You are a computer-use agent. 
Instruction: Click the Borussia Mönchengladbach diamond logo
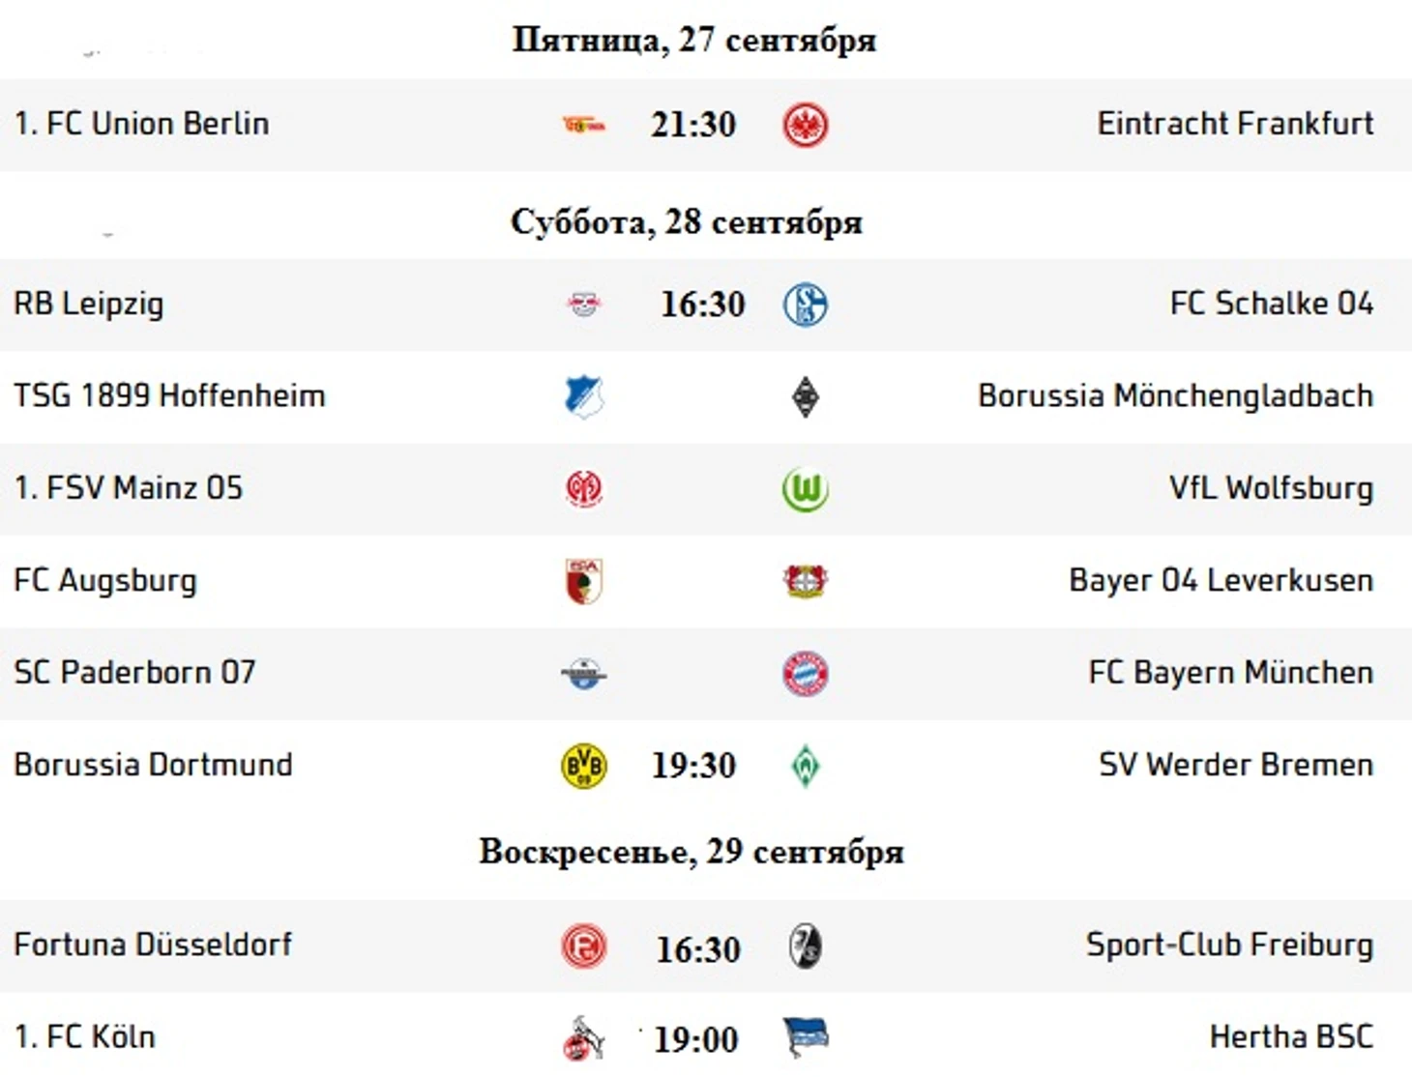(805, 396)
